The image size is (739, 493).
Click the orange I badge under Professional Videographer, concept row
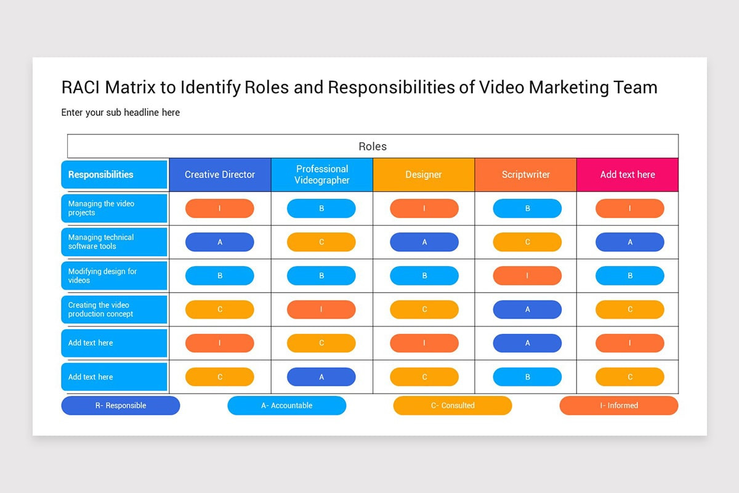pos(321,309)
